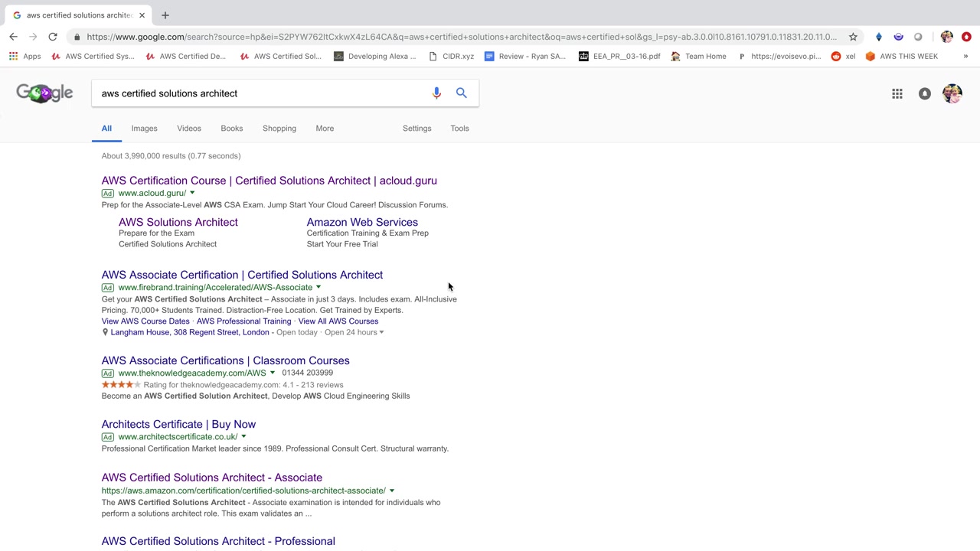Open the Review - Ryan SA bookmark

[x=525, y=56]
